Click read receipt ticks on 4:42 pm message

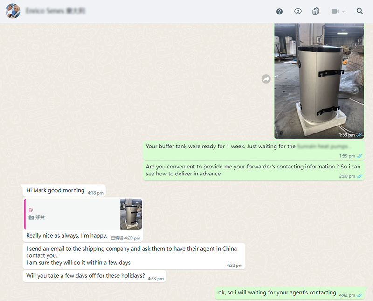(x=359, y=295)
